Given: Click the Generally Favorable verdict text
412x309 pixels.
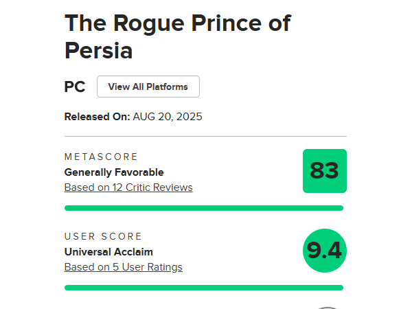Looking at the screenshot, I should coord(114,172).
